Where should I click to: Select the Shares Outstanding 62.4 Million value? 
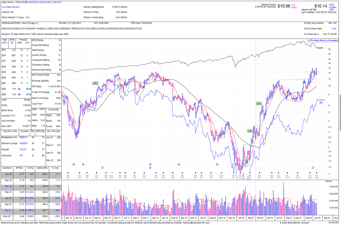pyautogui.click(x=122, y=18)
